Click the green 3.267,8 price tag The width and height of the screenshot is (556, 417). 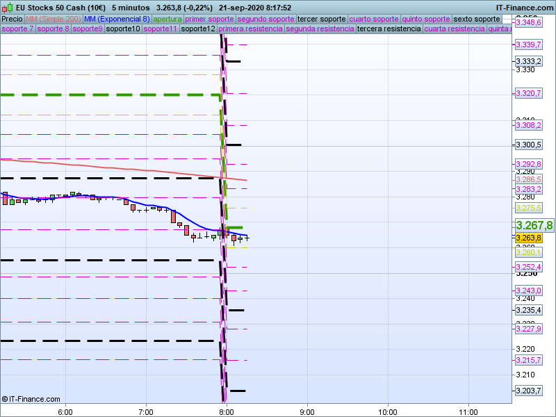click(534, 225)
